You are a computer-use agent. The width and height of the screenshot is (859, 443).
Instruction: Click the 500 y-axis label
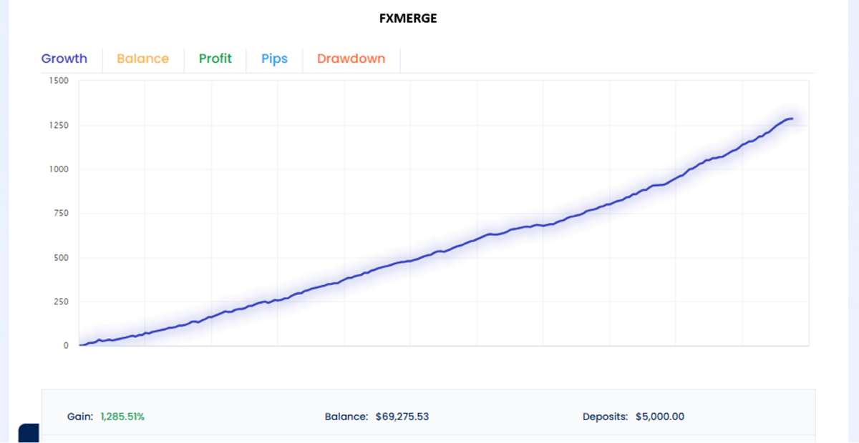click(61, 258)
